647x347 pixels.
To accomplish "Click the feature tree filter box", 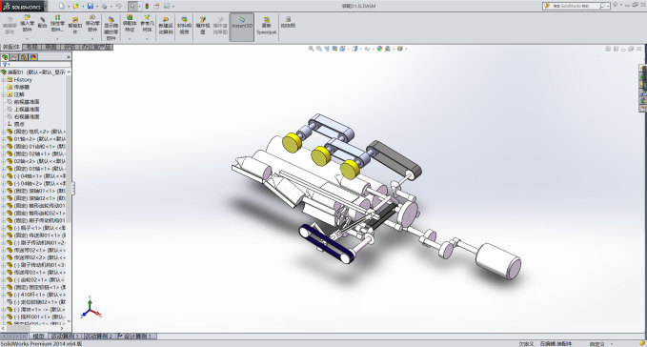I will pos(36,65).
